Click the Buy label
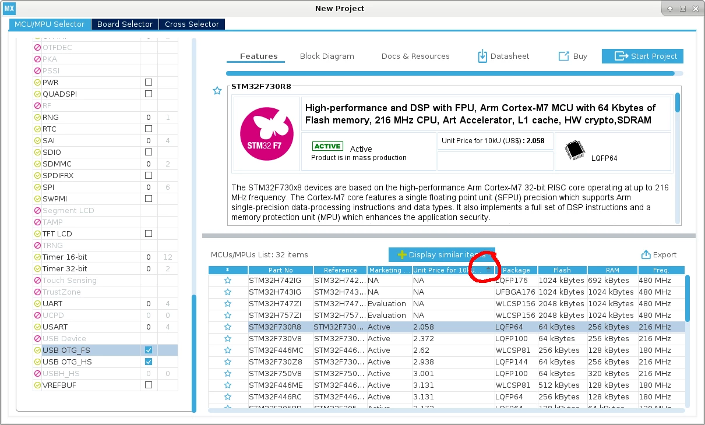705x425 pixels. (x=580, y=56)
